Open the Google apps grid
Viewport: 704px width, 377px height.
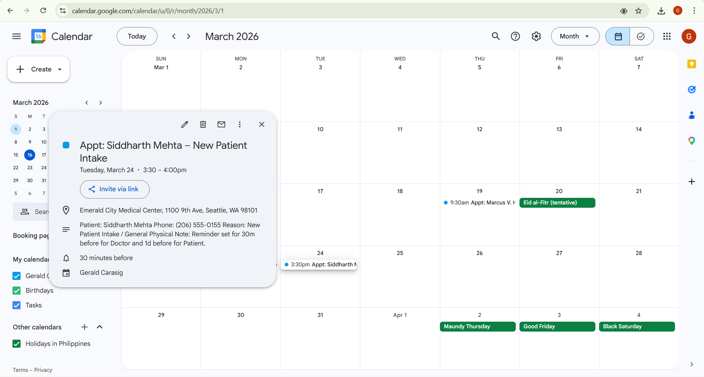click(x=667, y=36)
